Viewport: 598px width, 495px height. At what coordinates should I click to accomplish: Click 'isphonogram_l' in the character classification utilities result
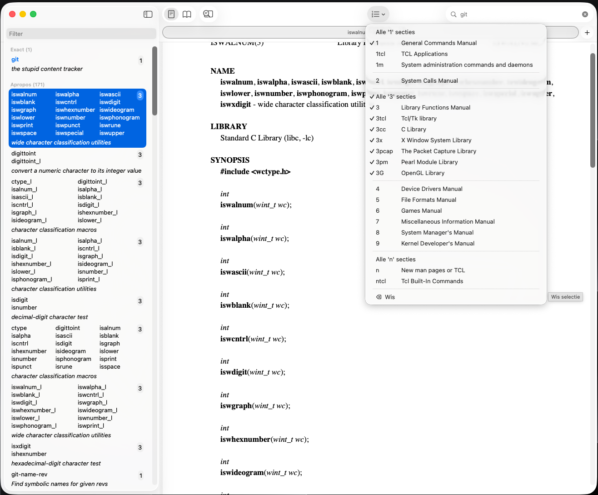31,280
